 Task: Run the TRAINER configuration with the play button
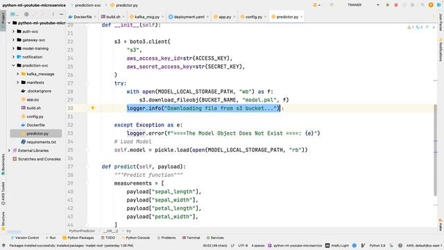[x=388, y=5]
